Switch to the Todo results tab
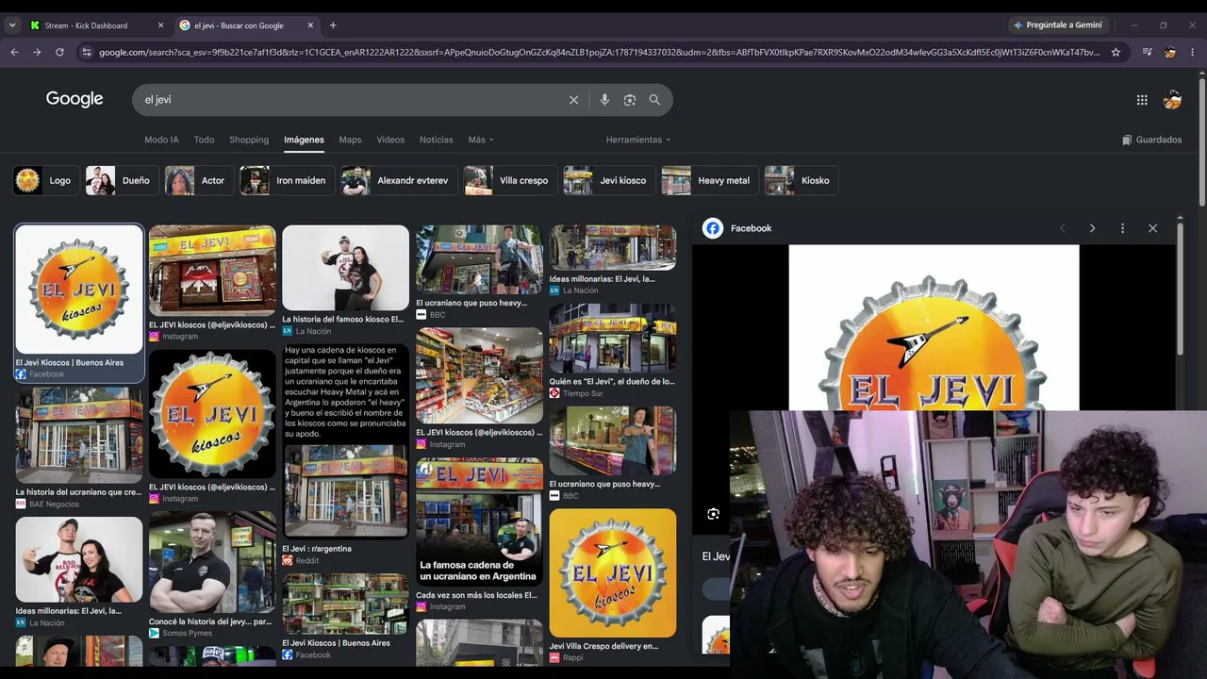The width and height of the screenshot is (1207, 679). (x=204, y=140)
